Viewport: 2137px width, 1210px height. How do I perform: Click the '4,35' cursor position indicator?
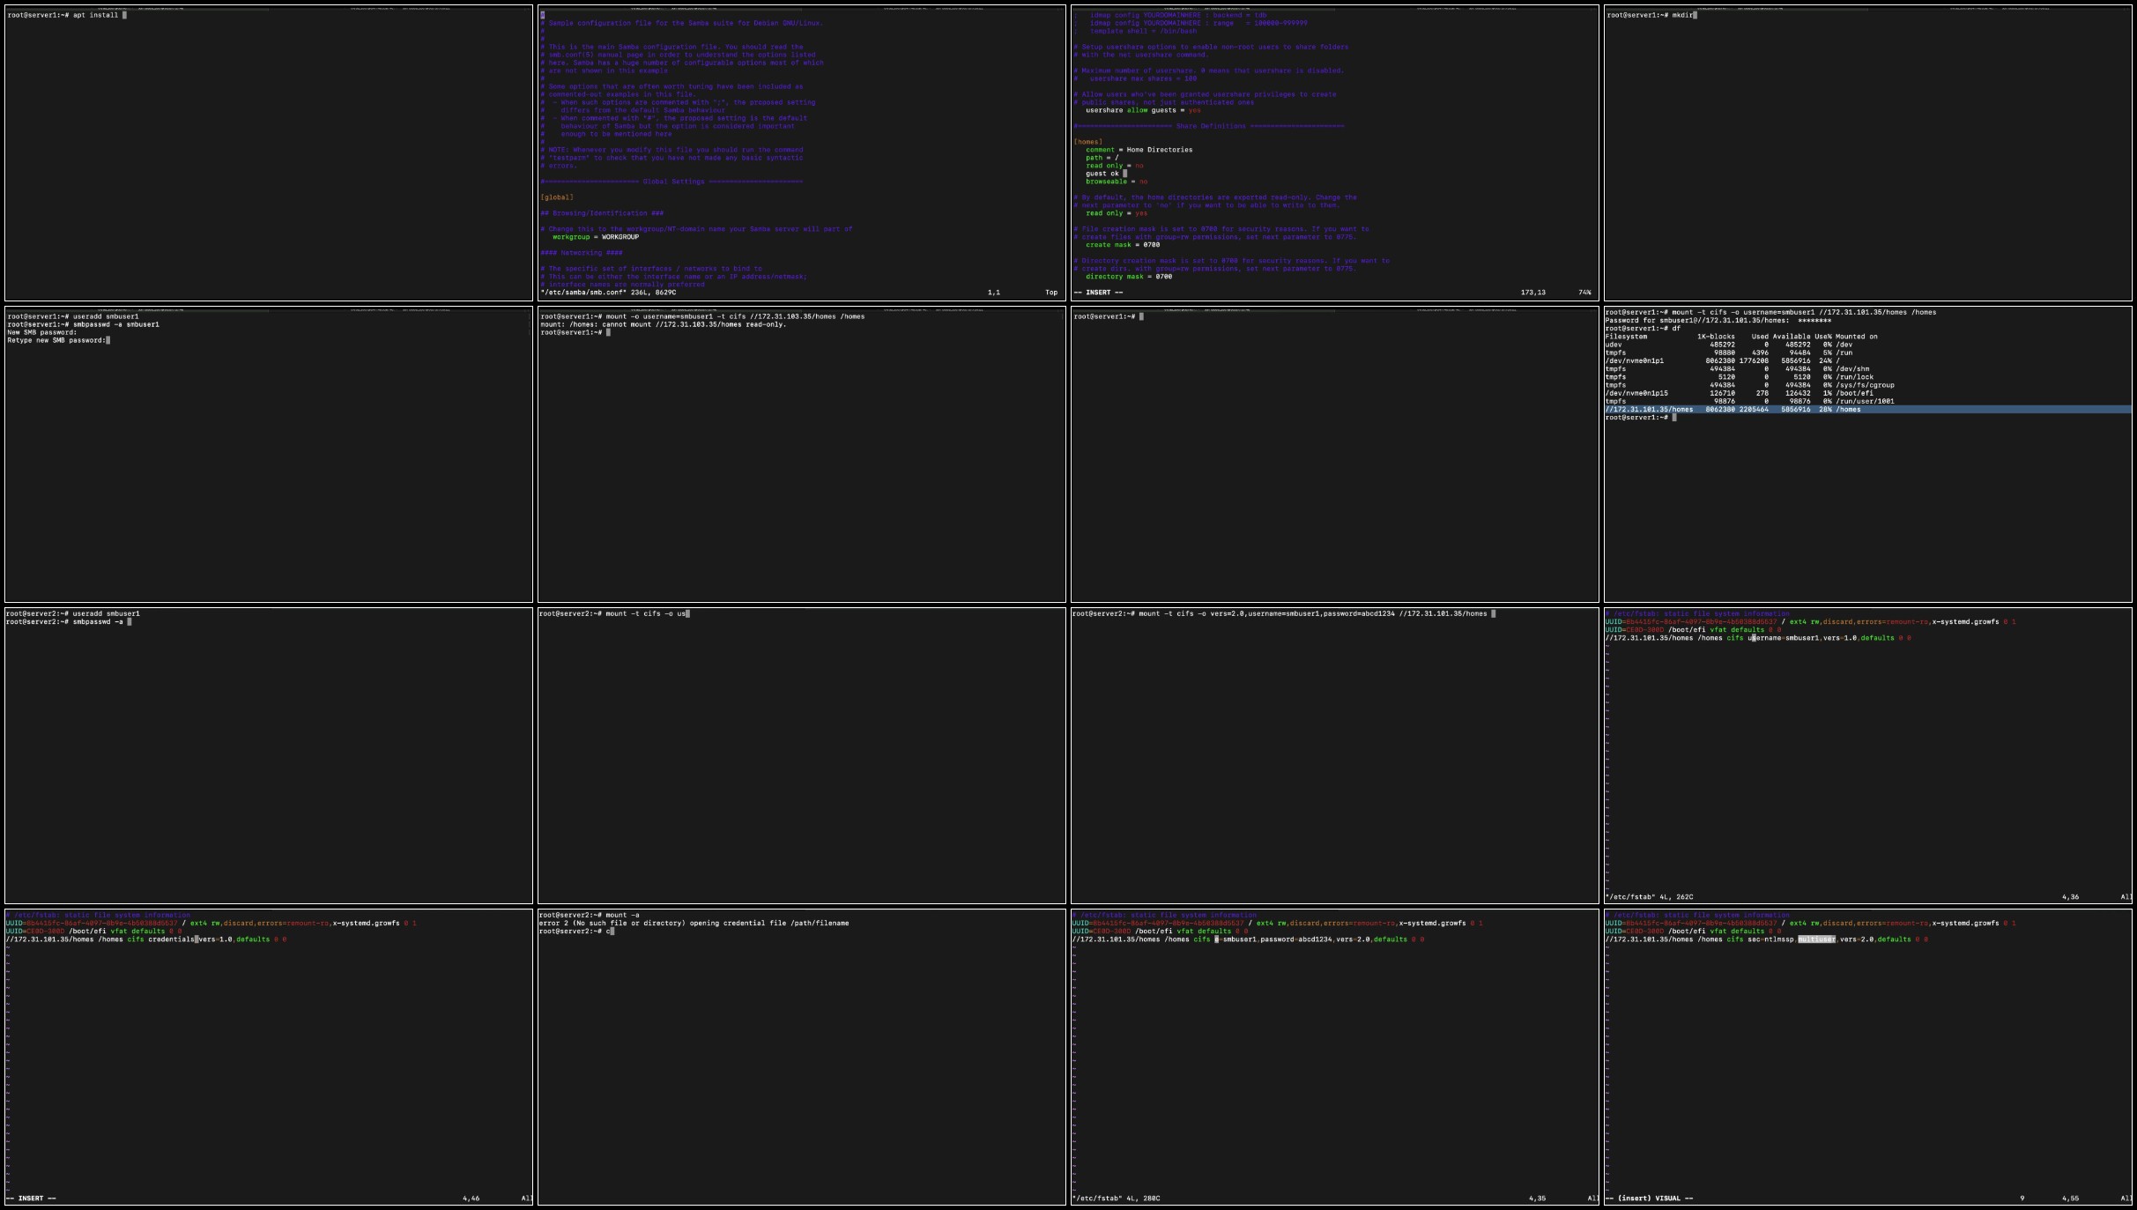(x=1538, y=1199)
